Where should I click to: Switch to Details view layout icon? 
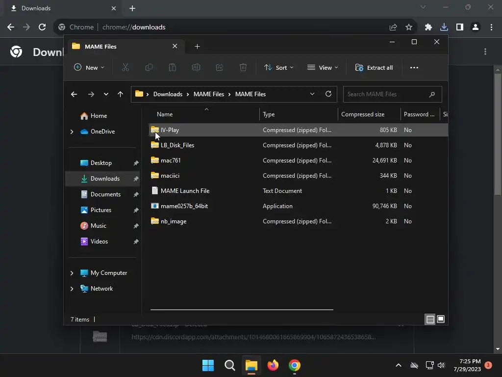click(430, 319)
